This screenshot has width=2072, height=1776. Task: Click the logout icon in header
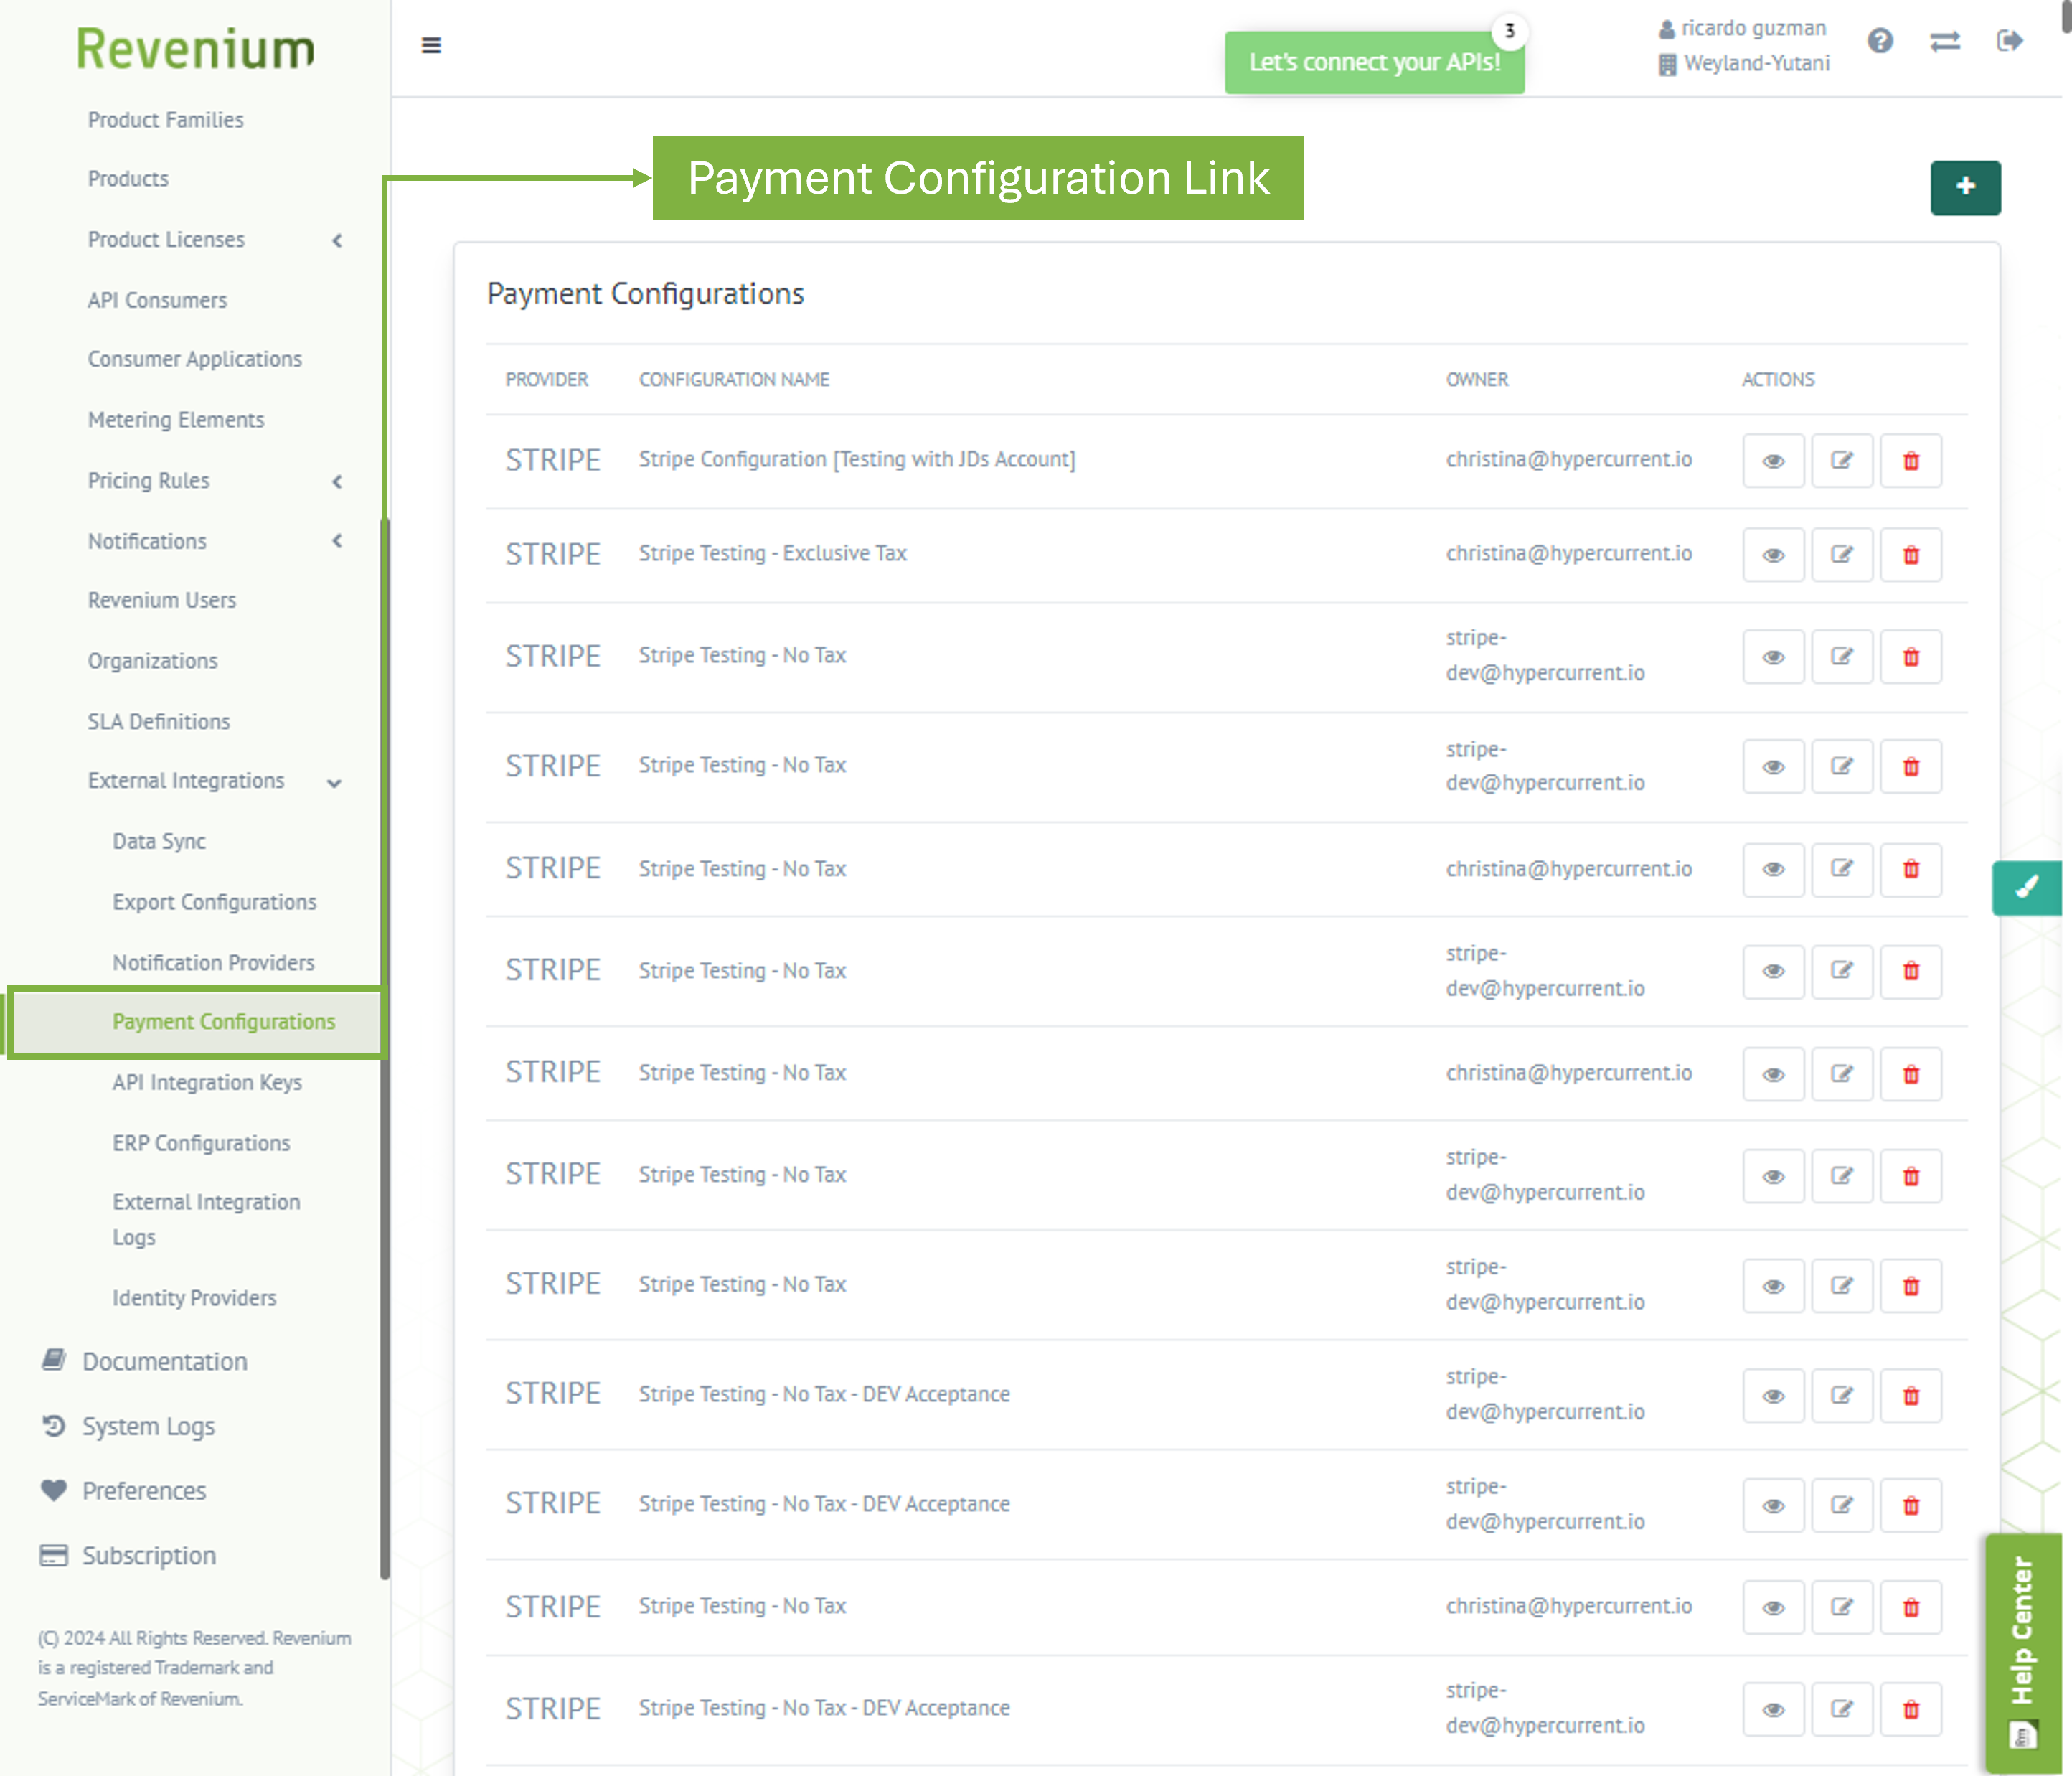[x=2009, y=41]
